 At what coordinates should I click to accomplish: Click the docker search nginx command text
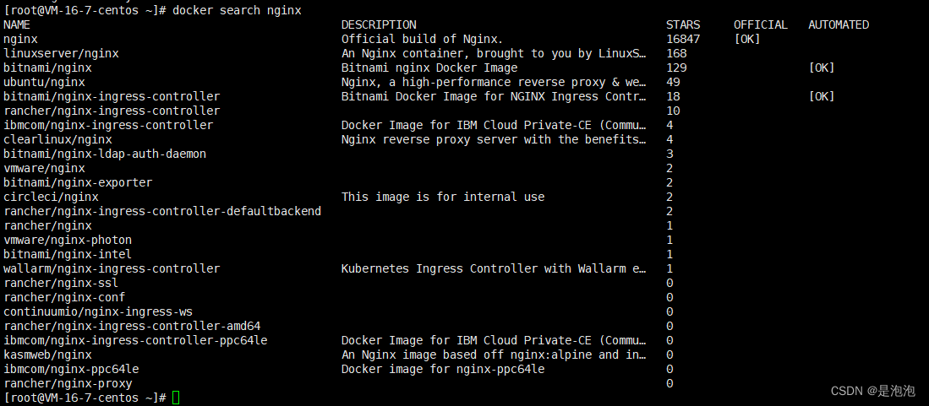click(x=237, y=10)
